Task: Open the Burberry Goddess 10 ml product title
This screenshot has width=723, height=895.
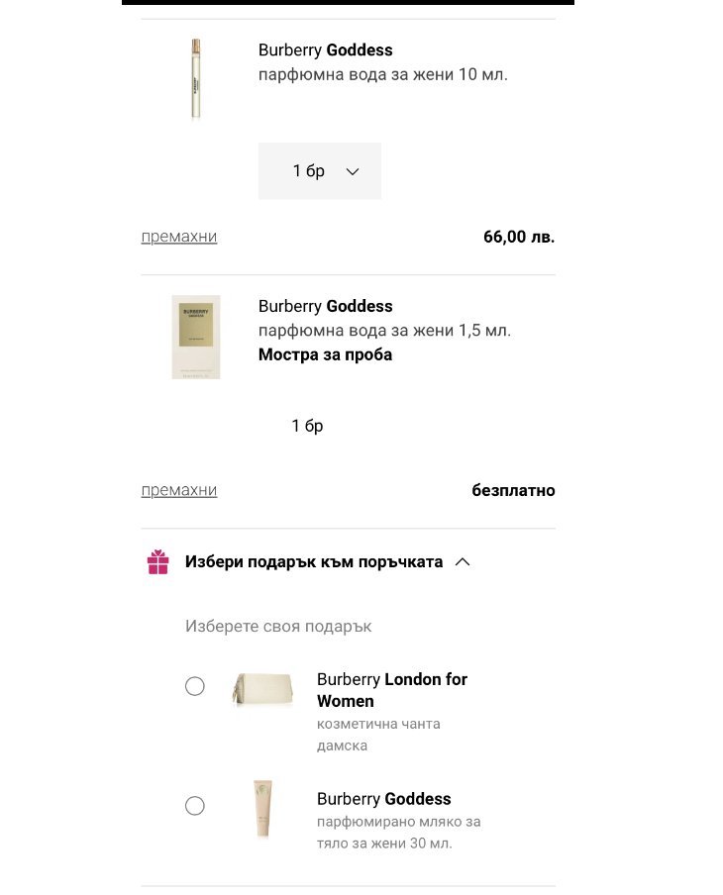Action: click(x=325, y=50)
